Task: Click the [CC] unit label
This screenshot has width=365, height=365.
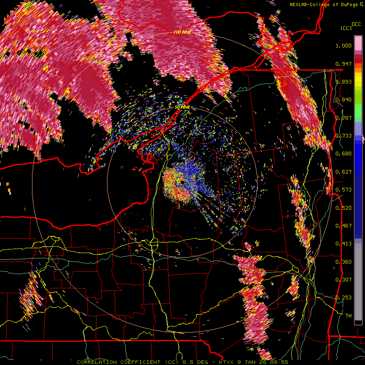Action: point(346,28)
